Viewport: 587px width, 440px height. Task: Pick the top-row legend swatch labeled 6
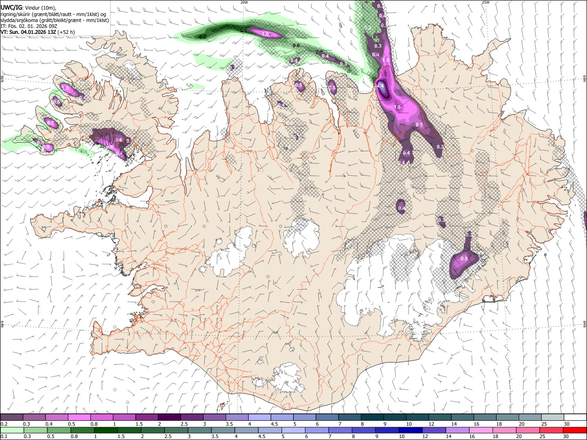(x=327, y=417)
